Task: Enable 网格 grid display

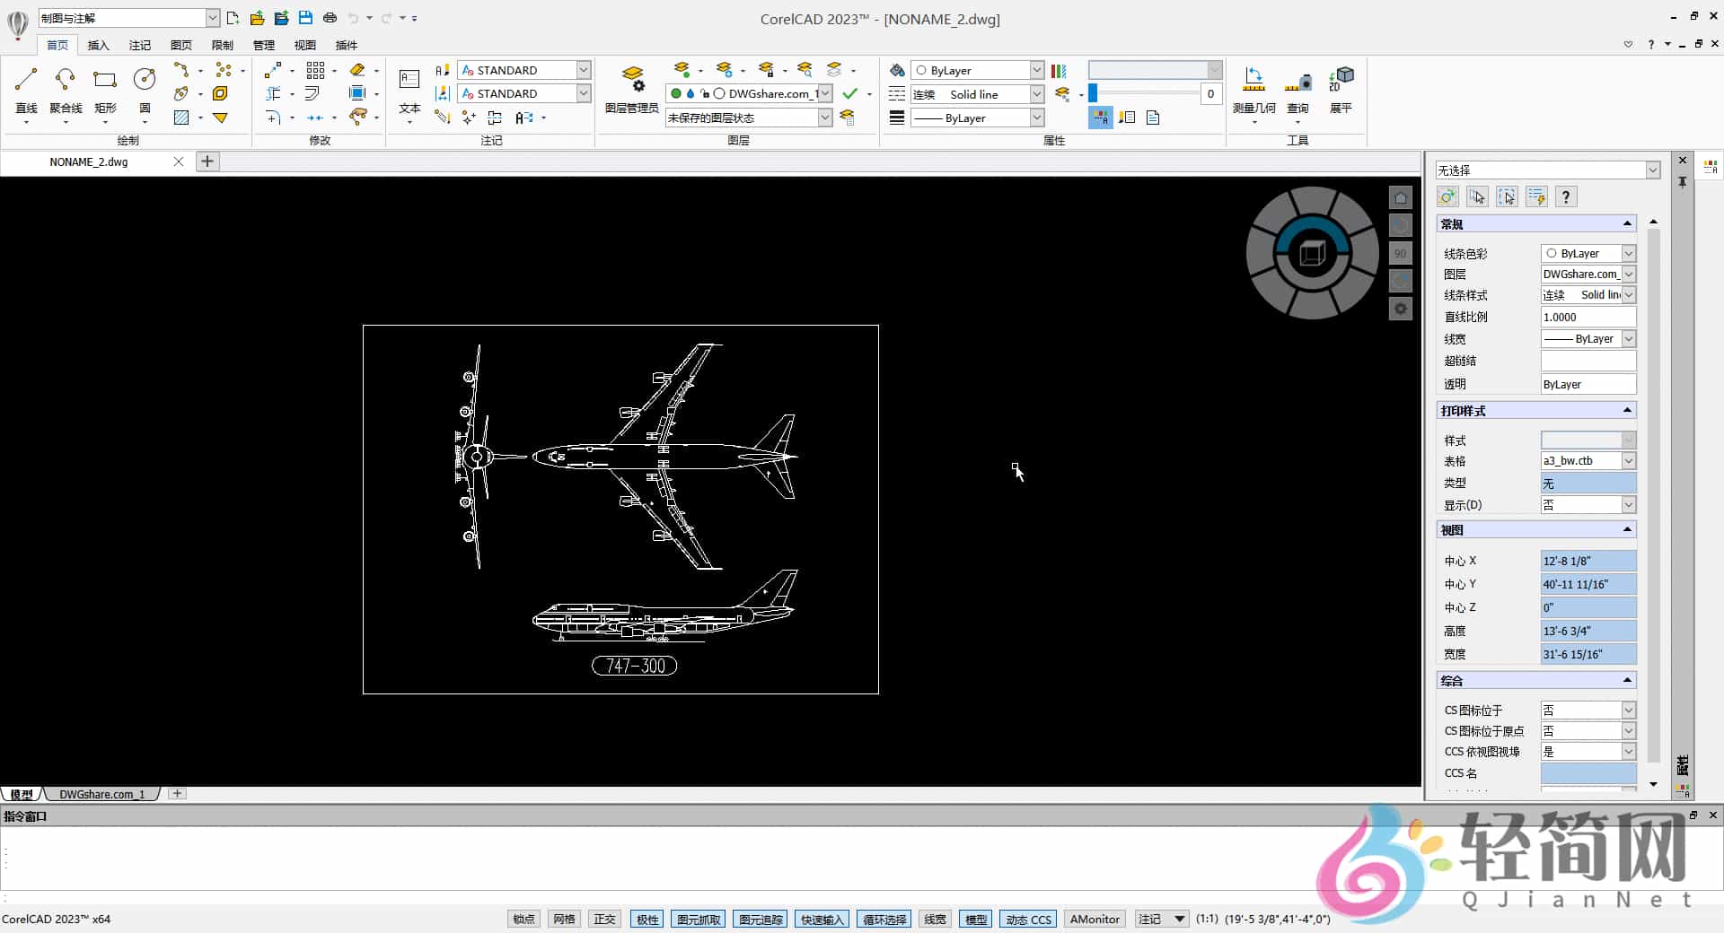Action: pos(564,919)
